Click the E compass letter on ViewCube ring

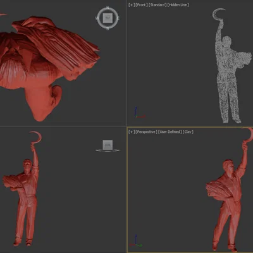click(x=118, y=18)
